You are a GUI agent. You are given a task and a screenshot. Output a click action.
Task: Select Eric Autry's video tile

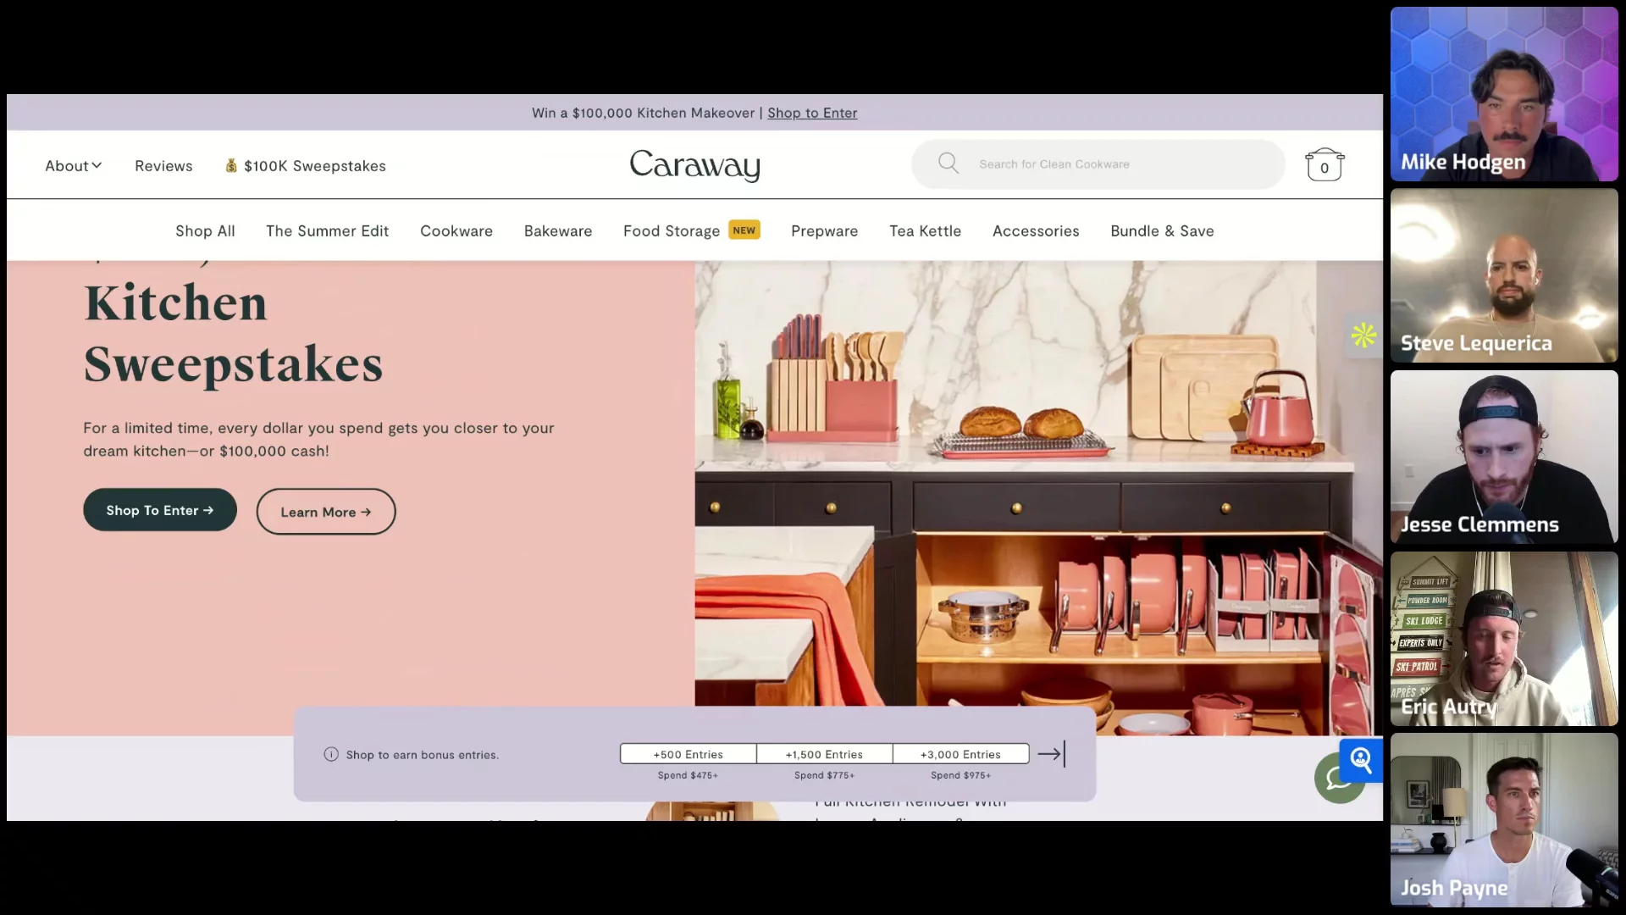coord(1504,638)
